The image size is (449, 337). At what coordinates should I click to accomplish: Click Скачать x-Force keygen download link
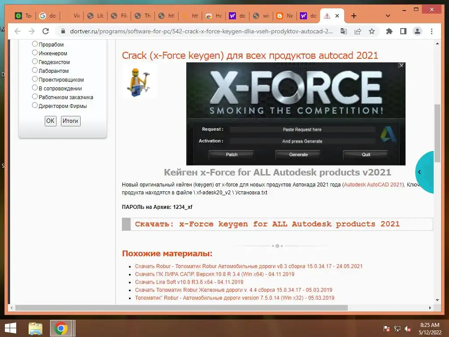coord(267,224)
